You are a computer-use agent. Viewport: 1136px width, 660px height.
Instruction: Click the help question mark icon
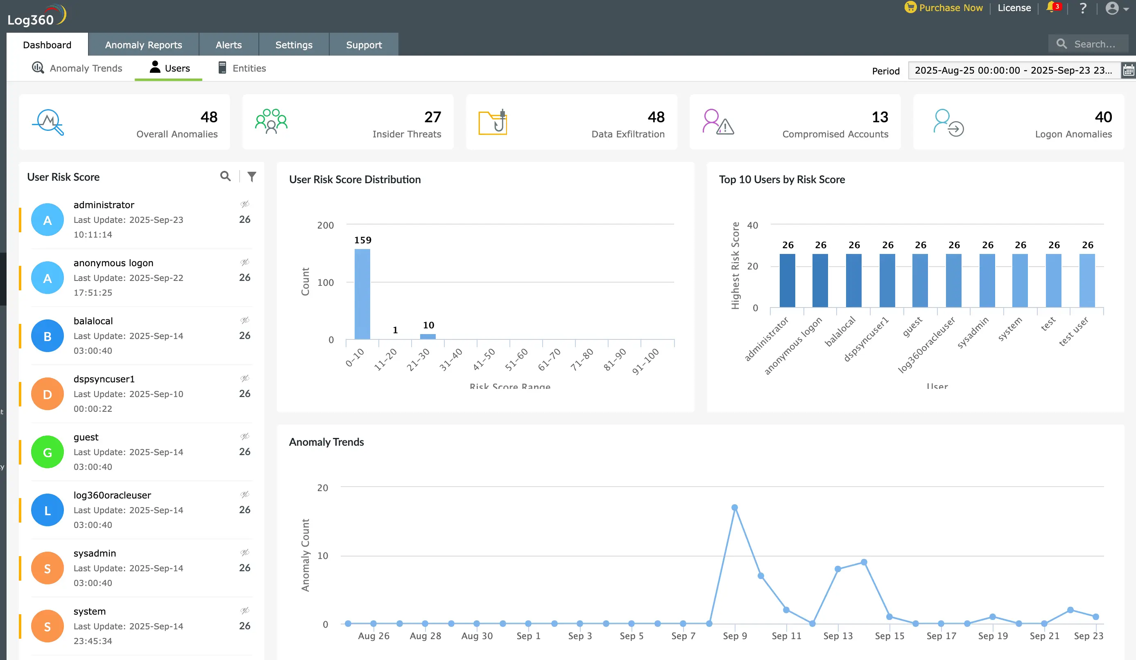click(1083, 8)
